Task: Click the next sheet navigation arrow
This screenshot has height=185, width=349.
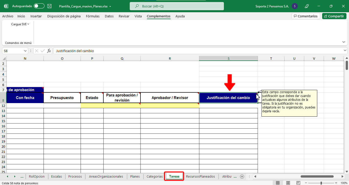Action: 15,176
